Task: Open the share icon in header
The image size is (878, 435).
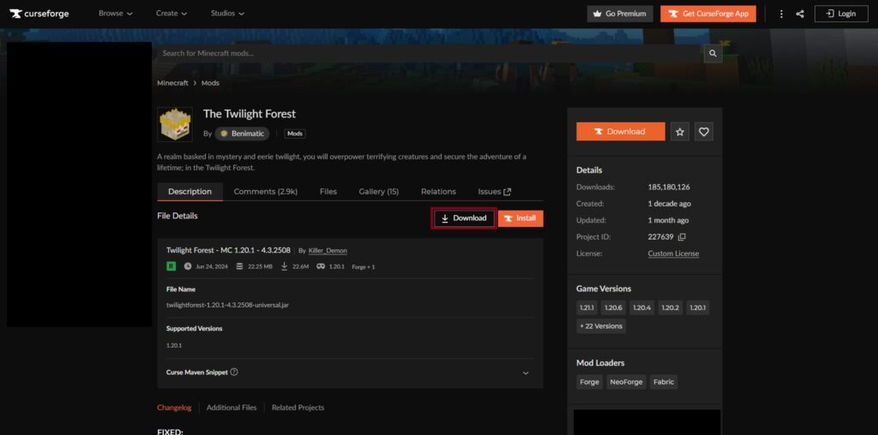Action: (800, 14)
